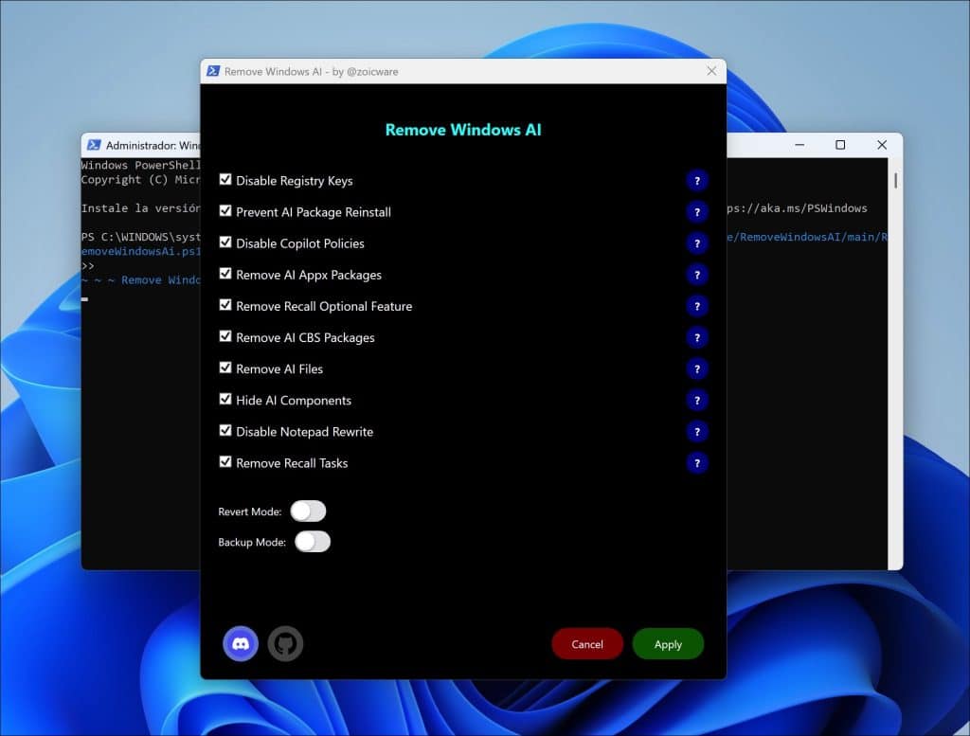This screenshot has width=970, height=736.
Task: Click the Remove Windows AI title bar icon
Action: [x=213, y=71]
